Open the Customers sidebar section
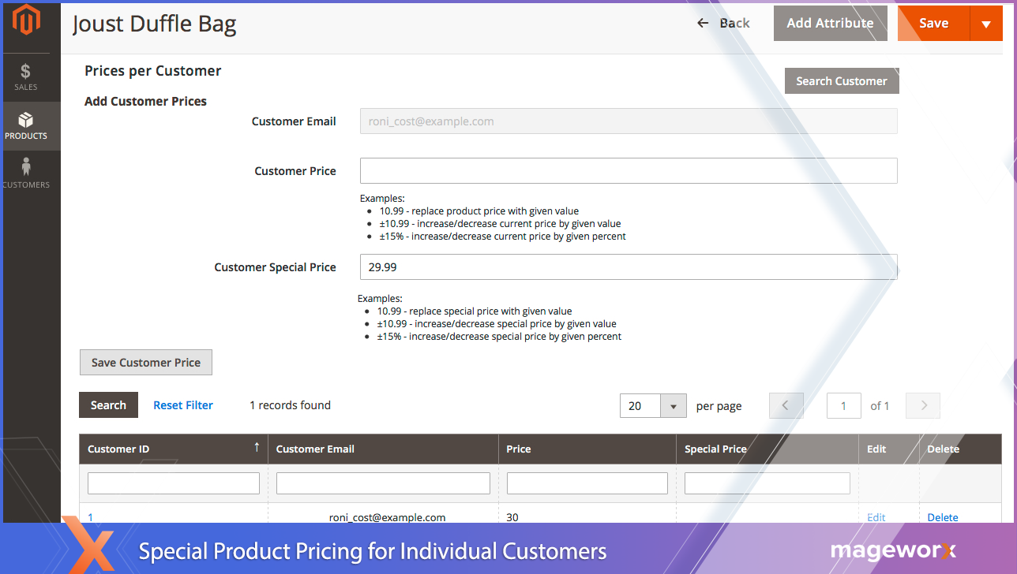This screenshot has height=574, width=1017. pos(26,173)
